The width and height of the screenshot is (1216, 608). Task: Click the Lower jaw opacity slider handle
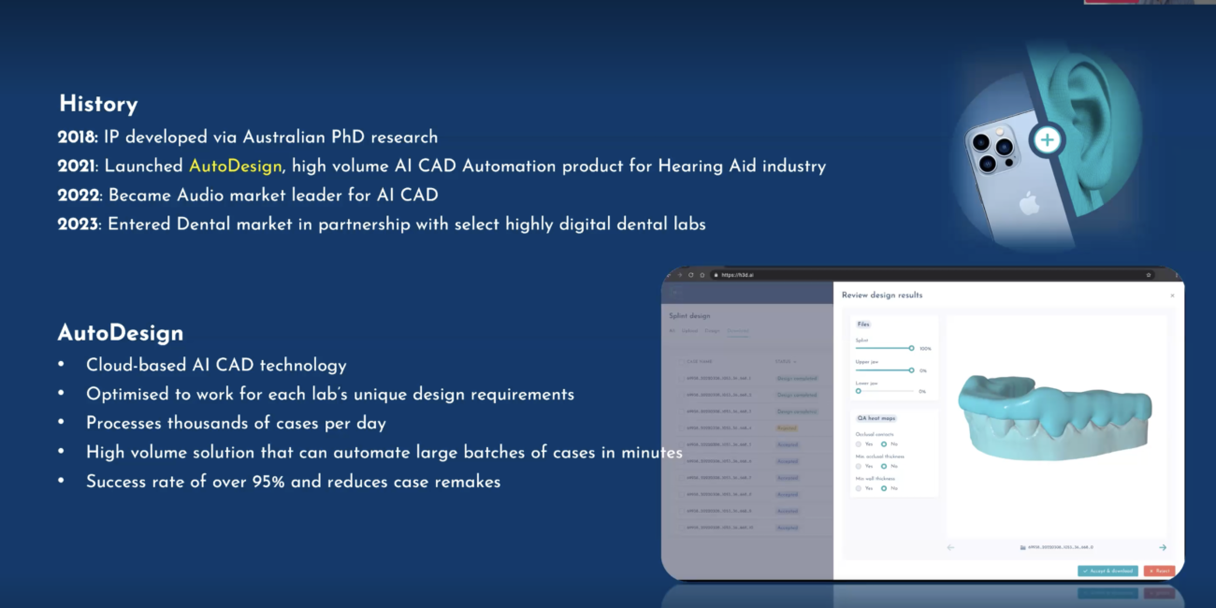(x=858, y=391)
